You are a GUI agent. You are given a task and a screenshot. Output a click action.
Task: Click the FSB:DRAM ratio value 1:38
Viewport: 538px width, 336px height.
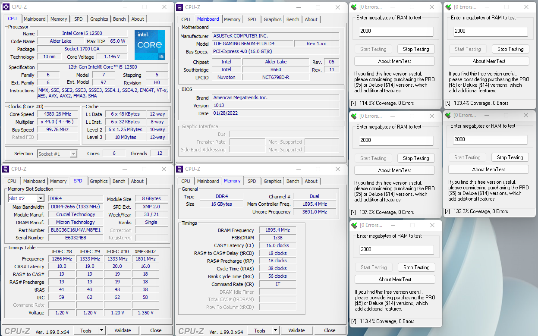[x=277, y=238]
